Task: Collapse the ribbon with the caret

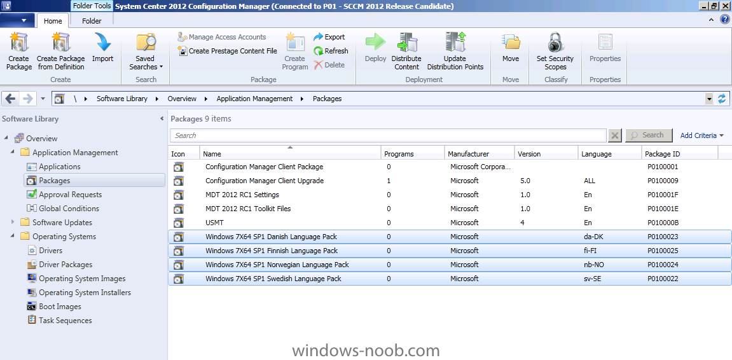Action: (x=711, y=20)
